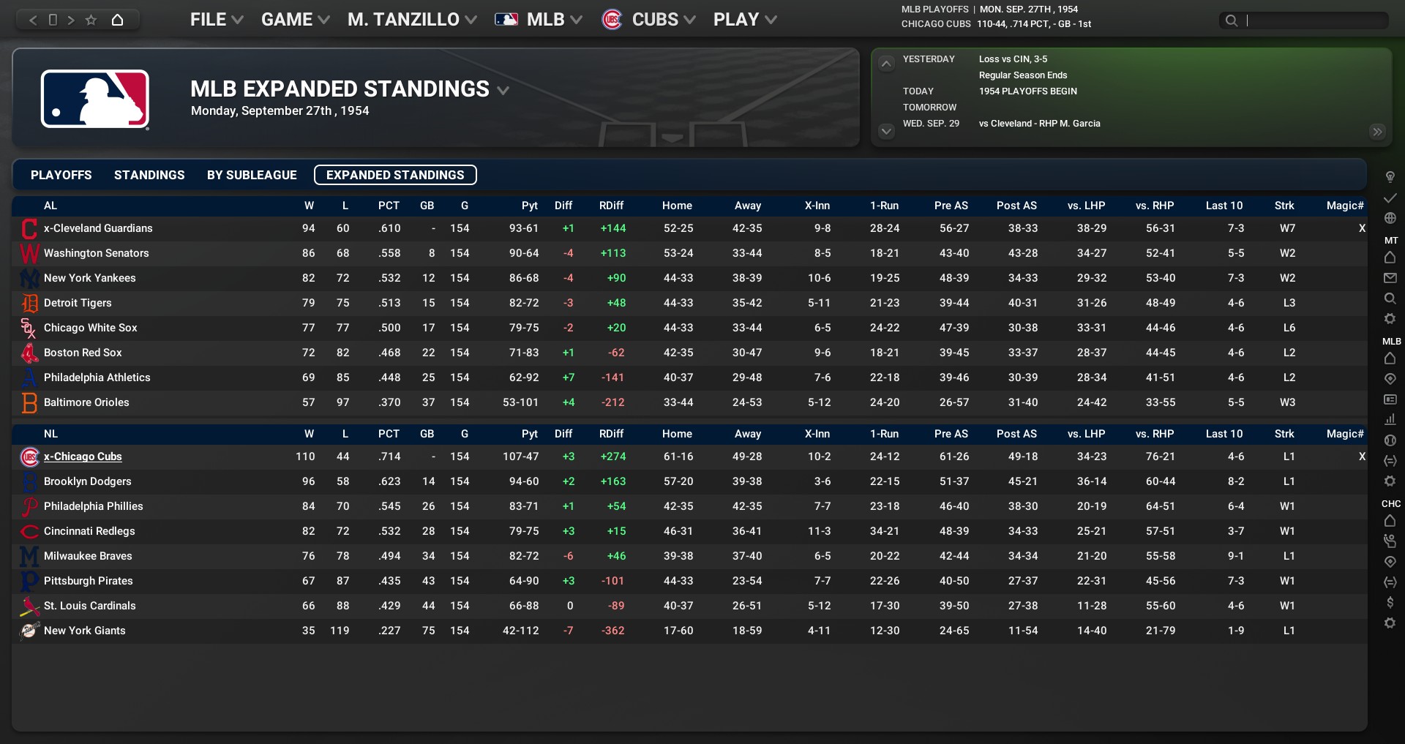Click the lightbulb icon in right sidebar
Screen dimensions: 1405x744
pos(1390,177)
